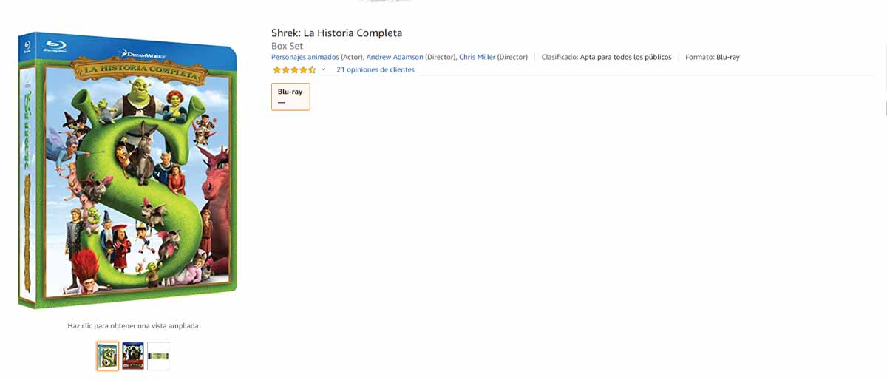Click the Formato: Blu-ray label
This screenshot has height=380, width=887.
(713, 57)
